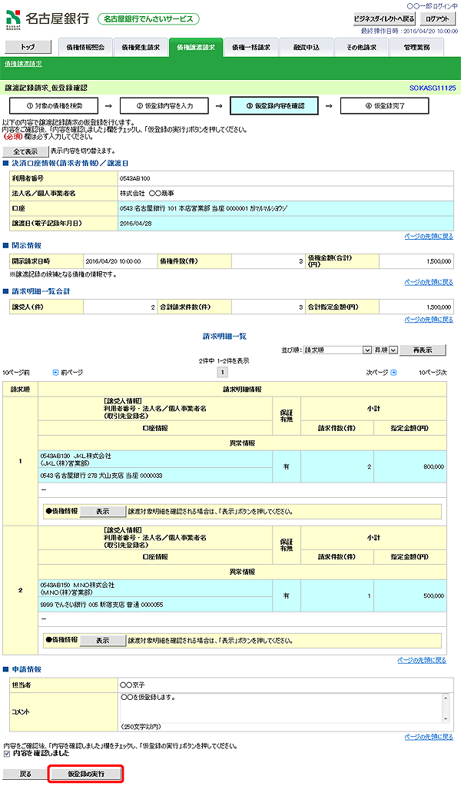
Task: Click step 4 仮登録完了 box
Action: click(x=385, y=106)
